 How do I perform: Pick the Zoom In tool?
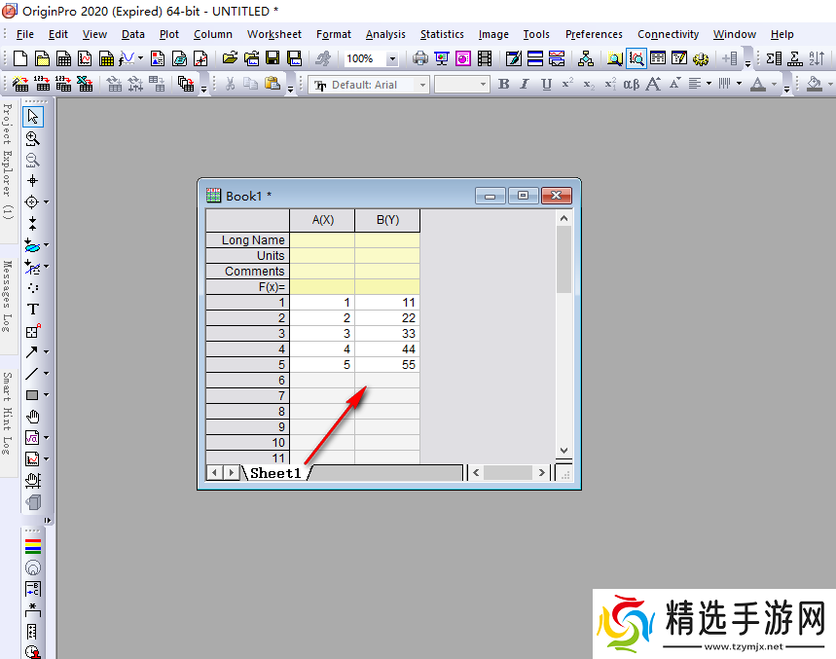point(32,138)
